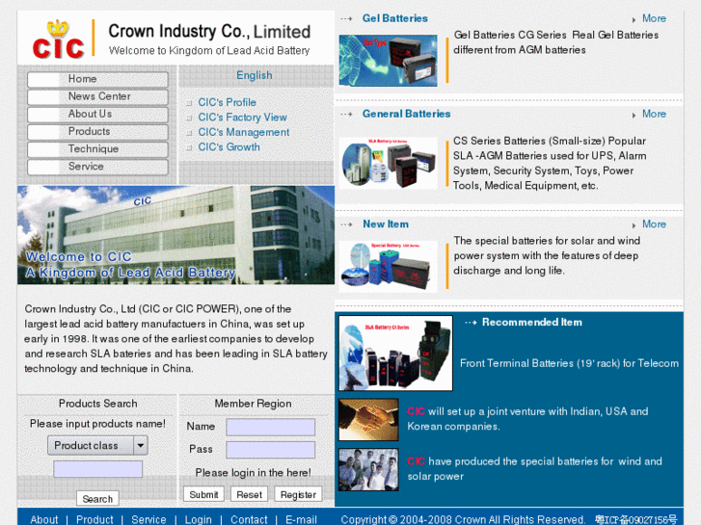Open the Recommended Item battery thumbnail

tap(395, 353)
